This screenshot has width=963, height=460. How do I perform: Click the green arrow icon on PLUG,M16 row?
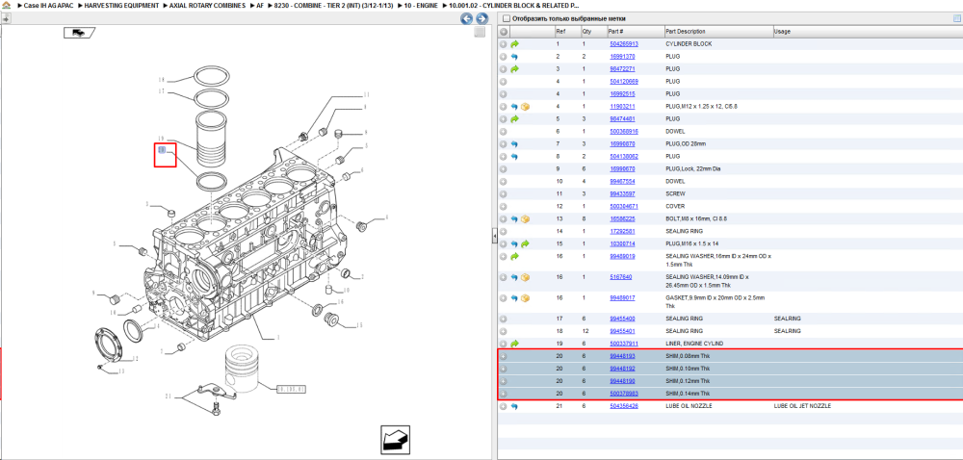525,244
